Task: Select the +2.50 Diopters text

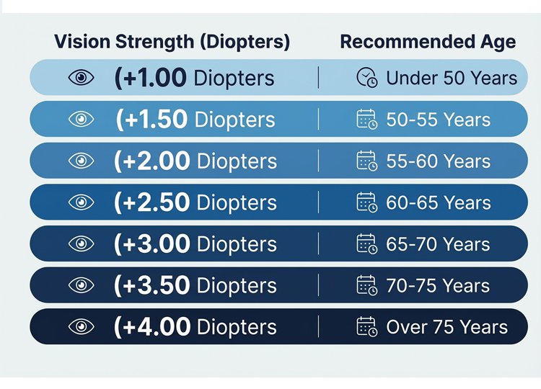Action: coord(195,202)
